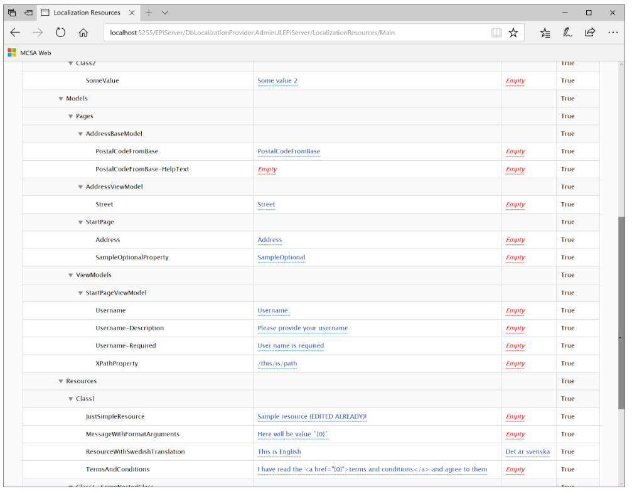Collapse the StartPageViewModel node
The image size is (632, 491).
point(80,293)
